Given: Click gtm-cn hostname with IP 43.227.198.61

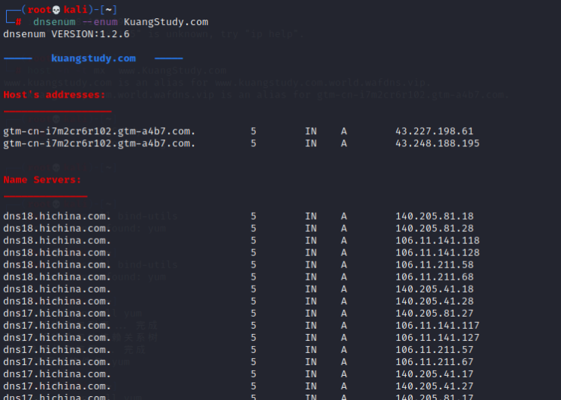Looking at the screenshot, I should 99,131.
